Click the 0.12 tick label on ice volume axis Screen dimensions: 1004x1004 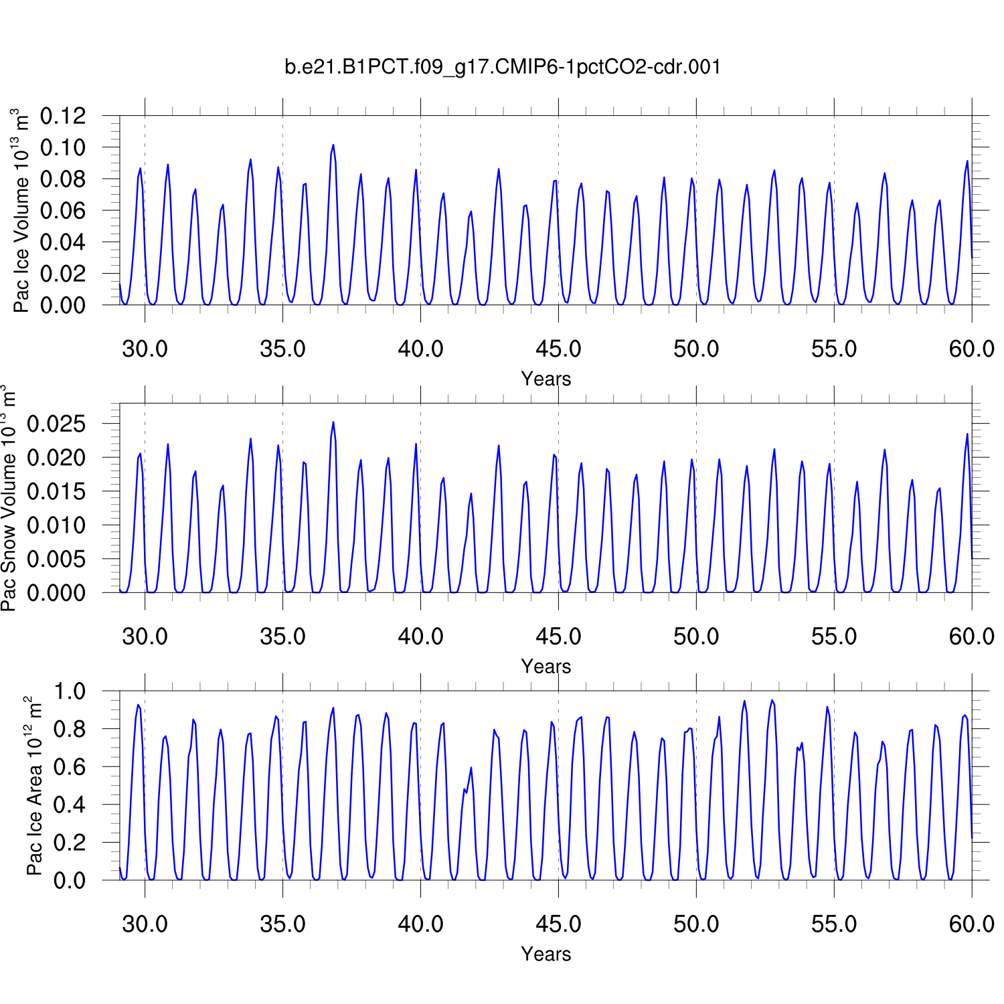pos(63,116)
